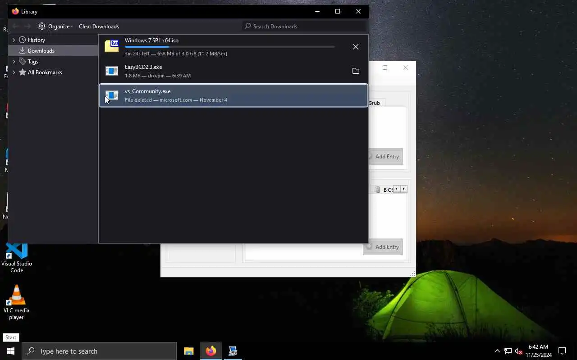Screen dimensions: 577x360
Task: Open File Explorer from the taskbar
Action: coord(189,351)
